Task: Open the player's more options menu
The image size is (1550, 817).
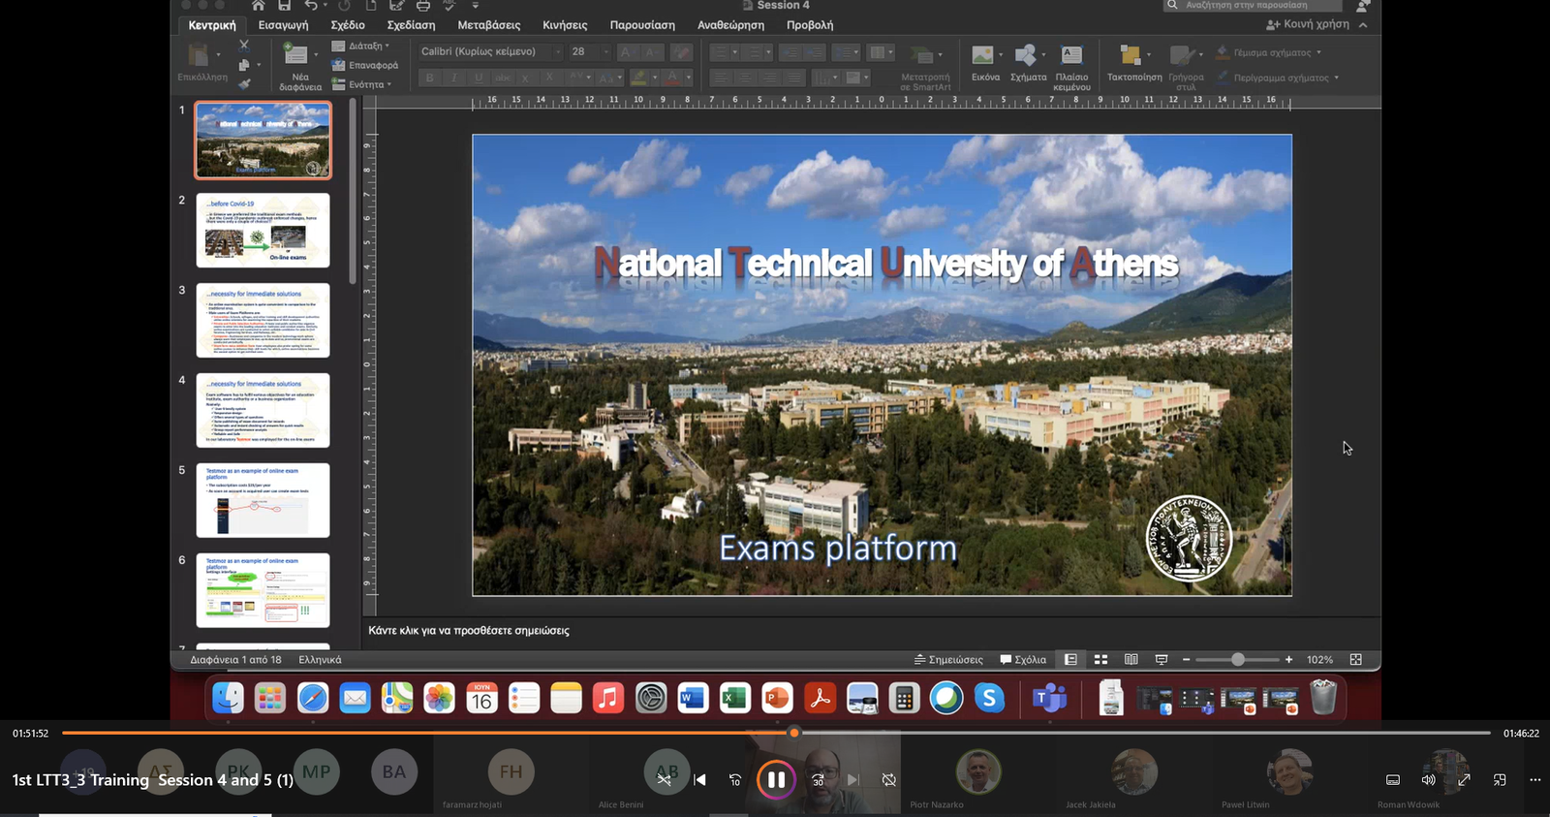Action: click(x=1534, y=779)
